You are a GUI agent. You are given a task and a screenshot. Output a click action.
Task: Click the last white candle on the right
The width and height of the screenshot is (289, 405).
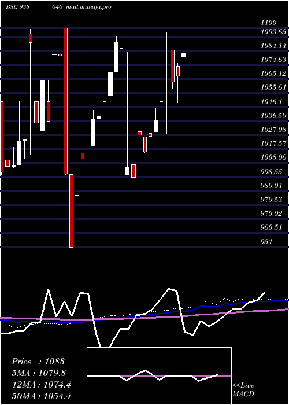click(183, 55)
